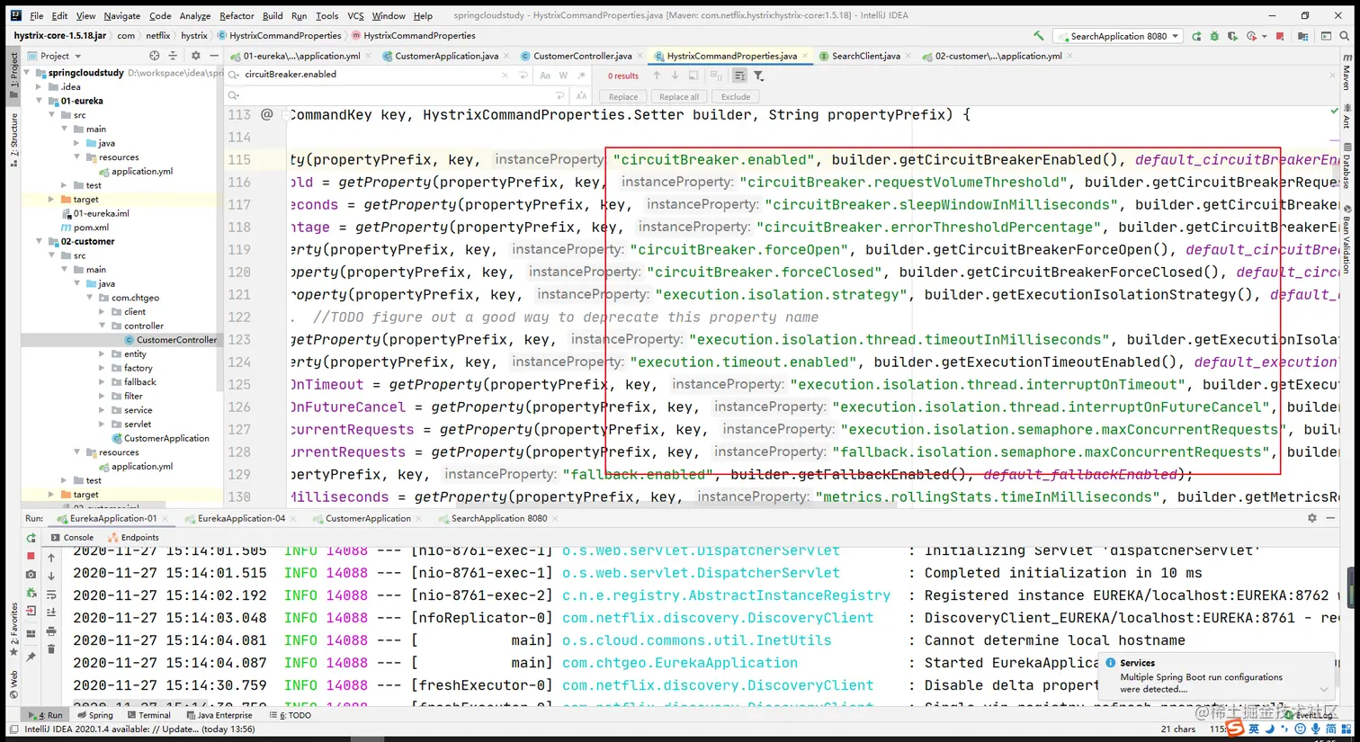Screen dimensions: 1360x742
Task: Go to next search occurrence arrow
Action: click(x=675, y=76)
